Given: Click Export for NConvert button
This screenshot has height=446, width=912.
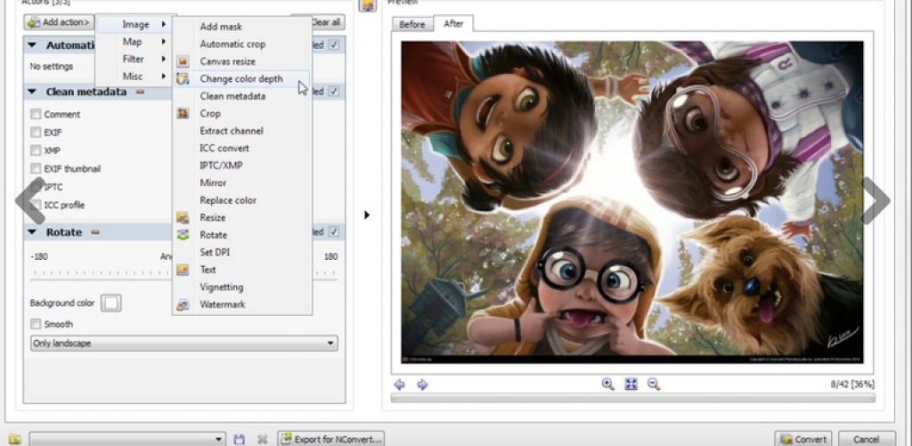Looking at the screenshot, I should point(330,439).
